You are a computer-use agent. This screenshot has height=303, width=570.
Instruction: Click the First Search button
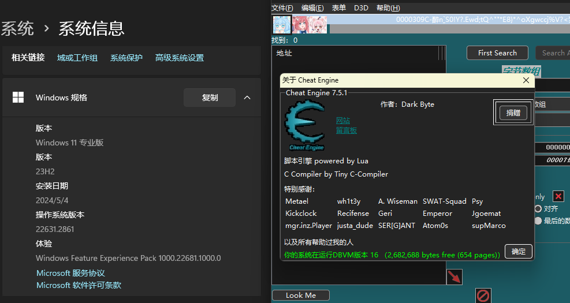click(x=497, y=53)
